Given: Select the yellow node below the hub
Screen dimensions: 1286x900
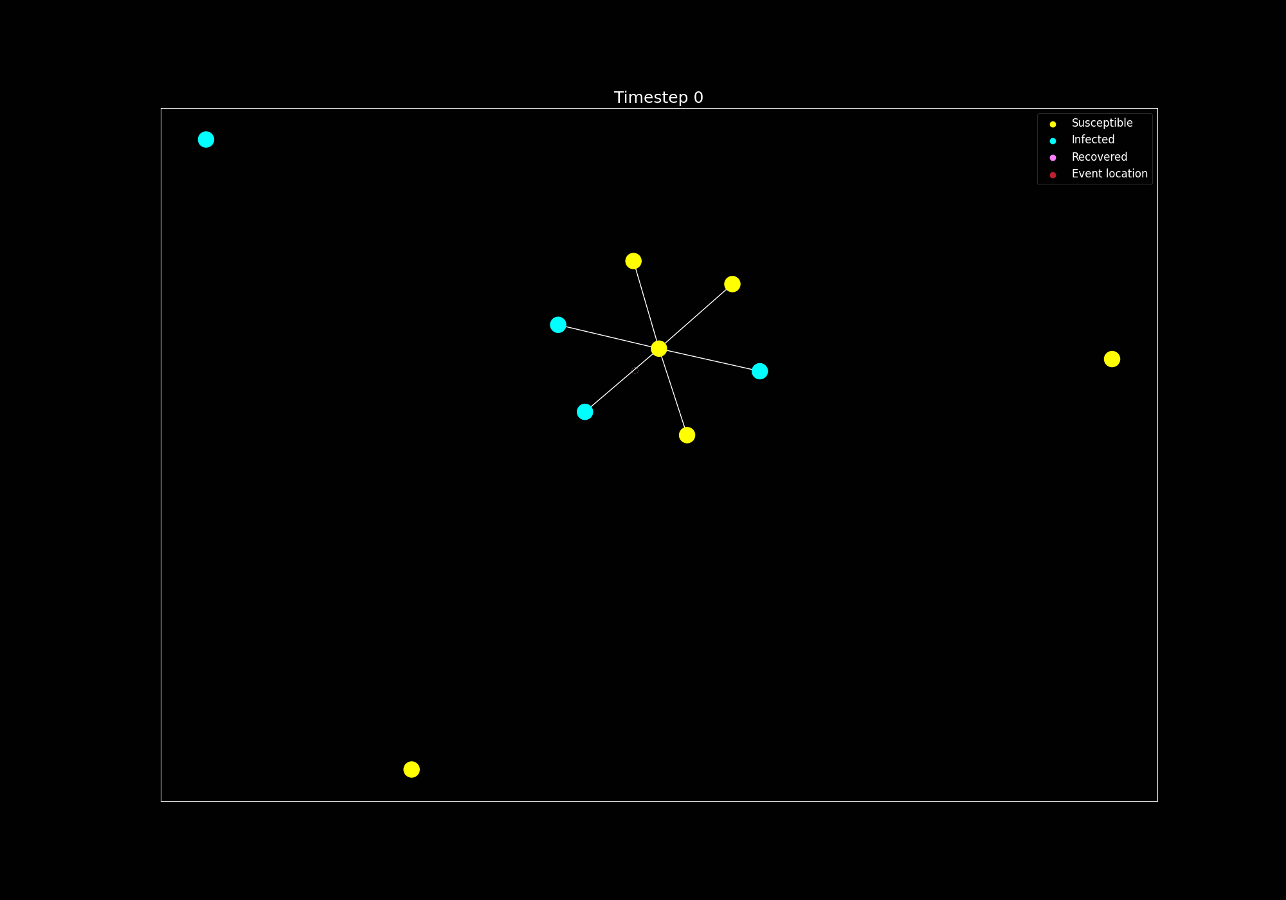Looking at the screenshot, I should coord(687,435).
